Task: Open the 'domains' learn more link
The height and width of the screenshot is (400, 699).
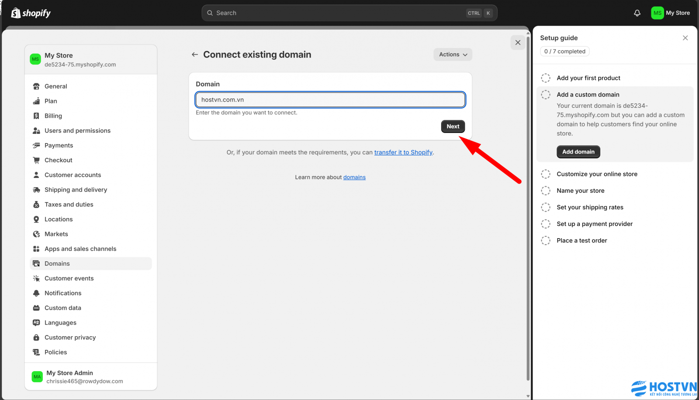Action: [354, 177]
